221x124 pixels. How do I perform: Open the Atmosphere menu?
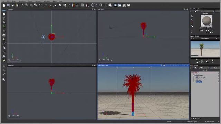(x=22, y=1)
